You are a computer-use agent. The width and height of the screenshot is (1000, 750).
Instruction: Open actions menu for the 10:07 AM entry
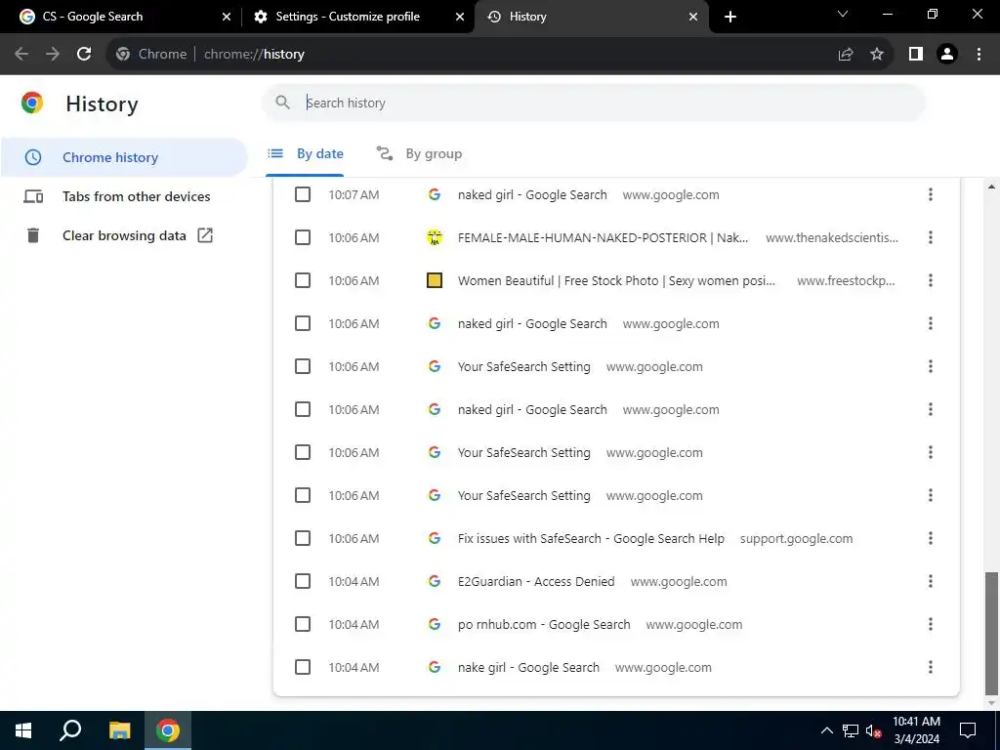coord(931,194)
